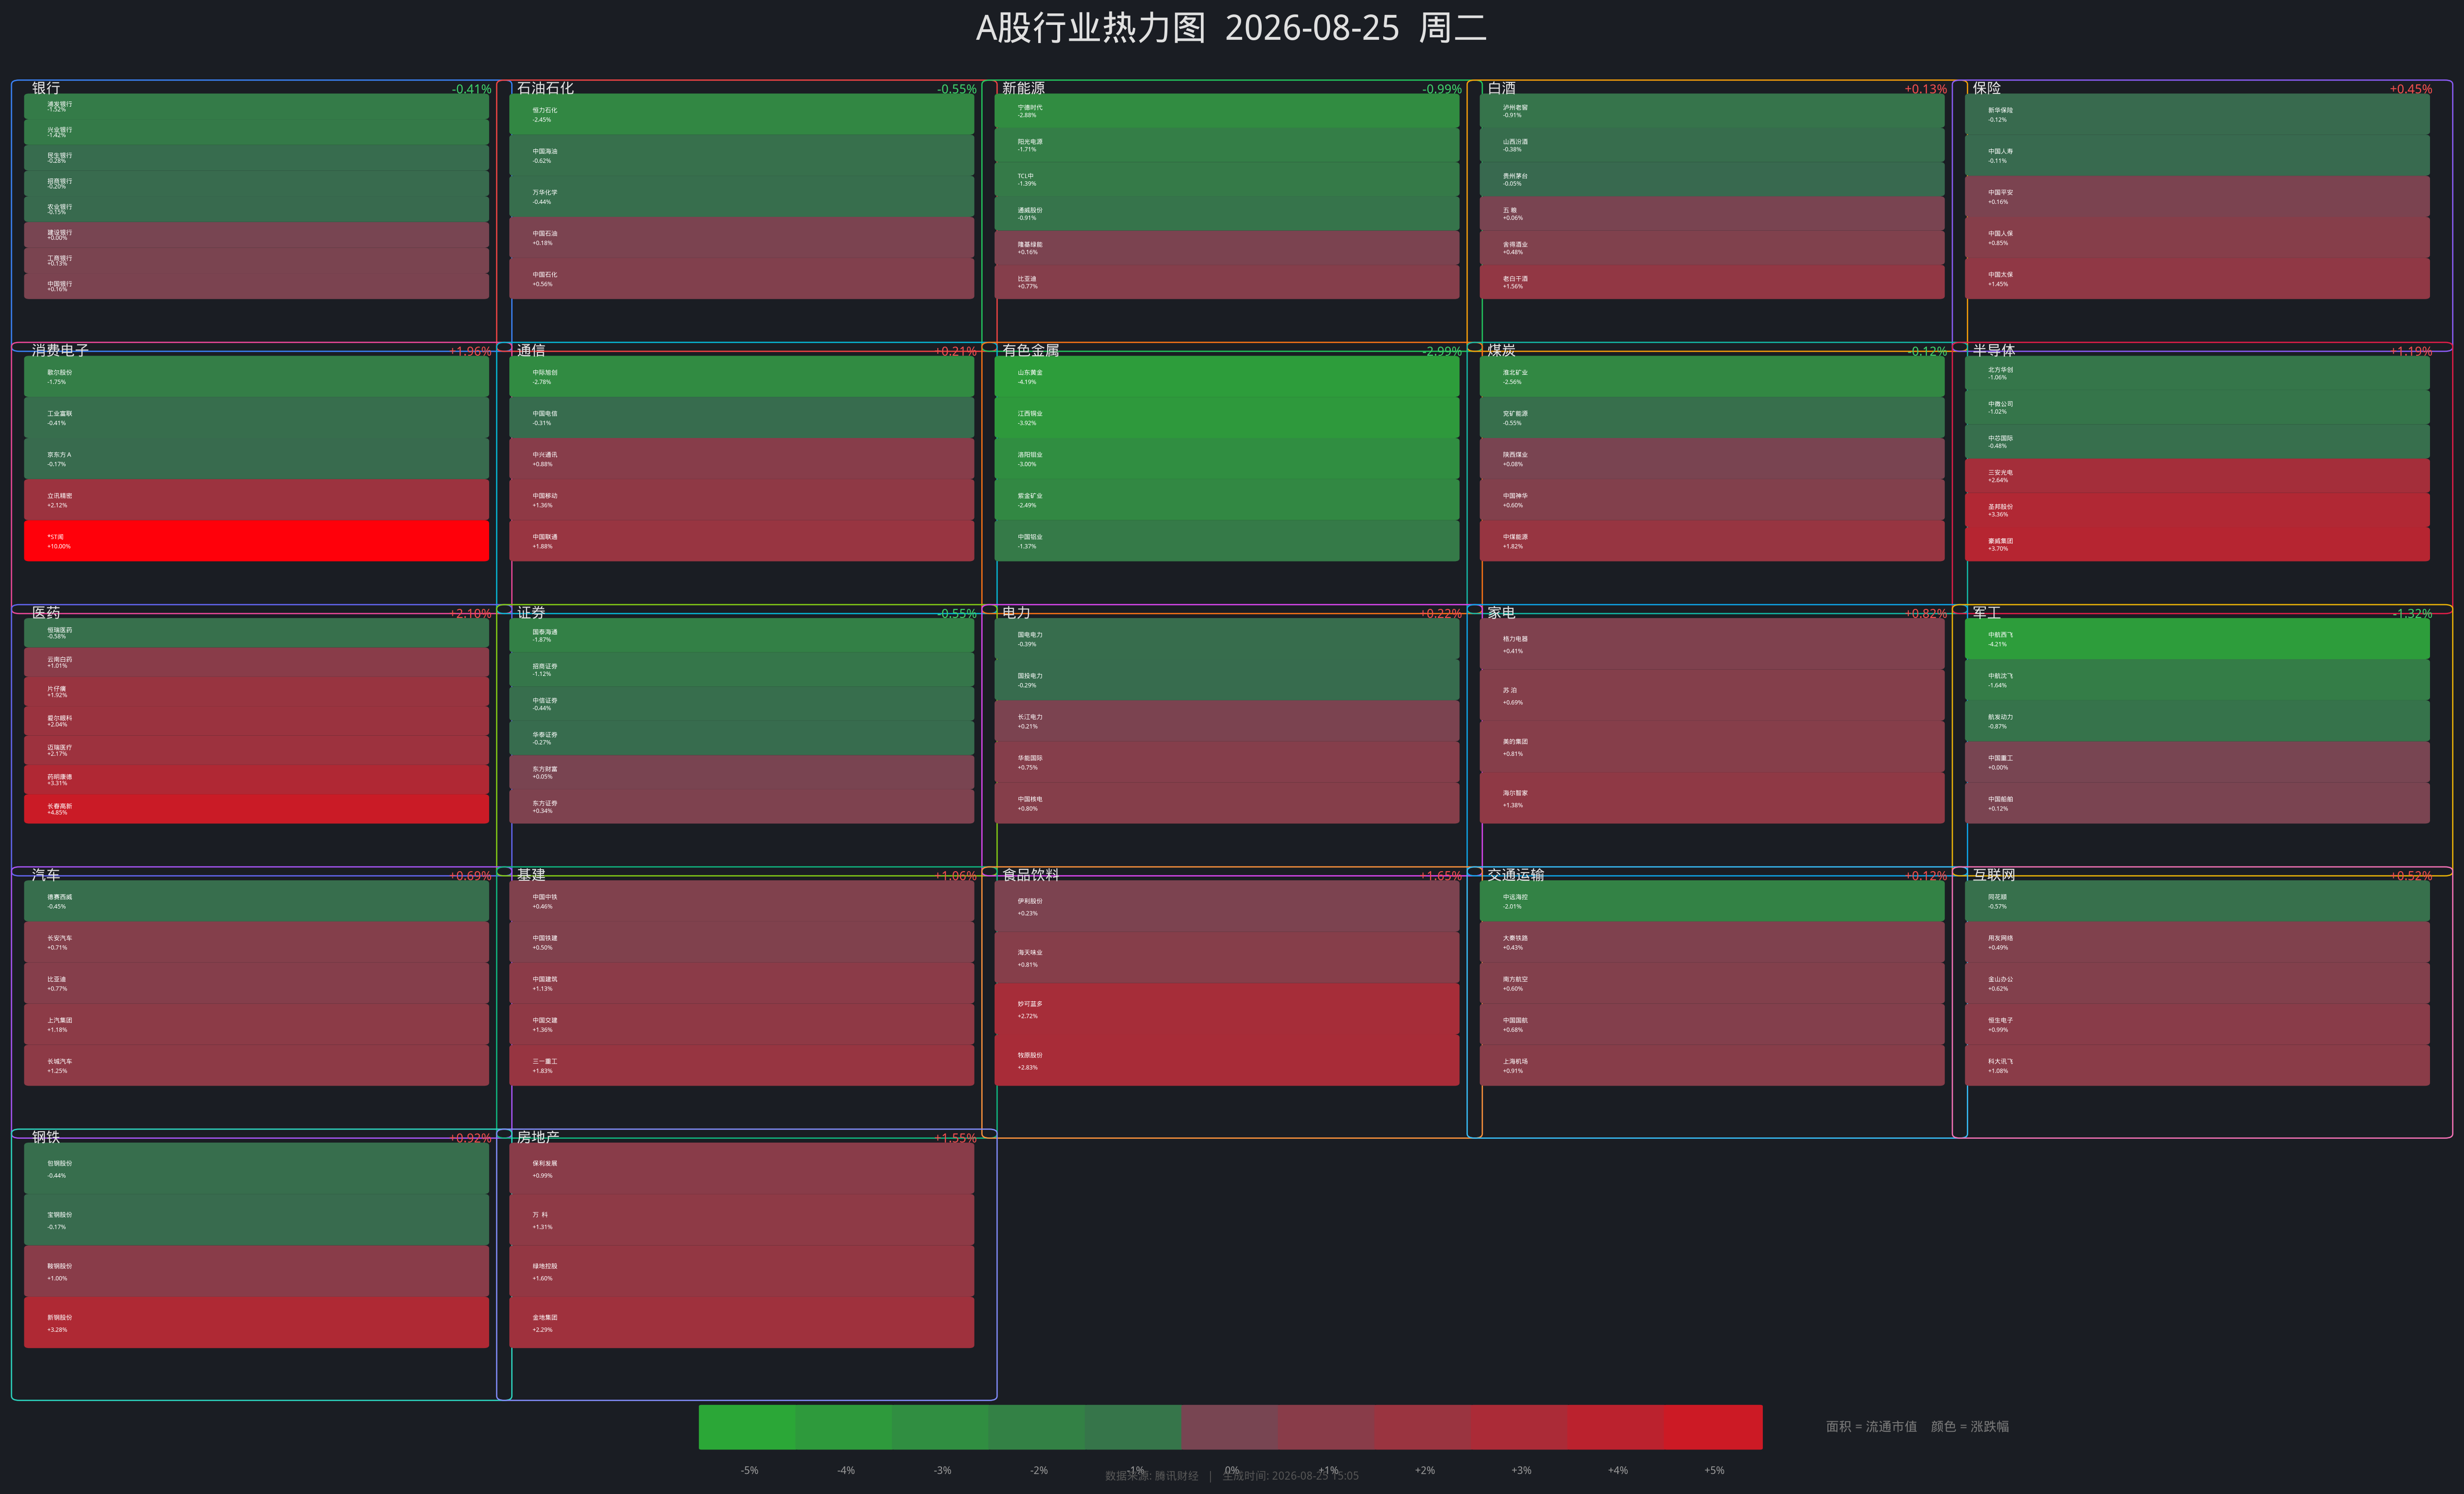
Task: Select the 中国平安 insurance tile
Action: coord(2197,196)
